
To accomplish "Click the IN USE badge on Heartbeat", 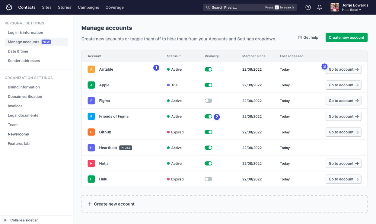I will click(126, 148).
